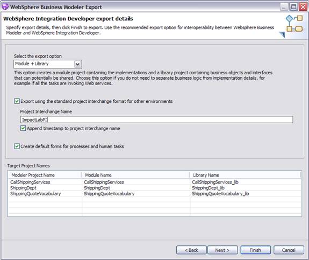
Task: Click the Project Interchange Name label
Action: 46,111
